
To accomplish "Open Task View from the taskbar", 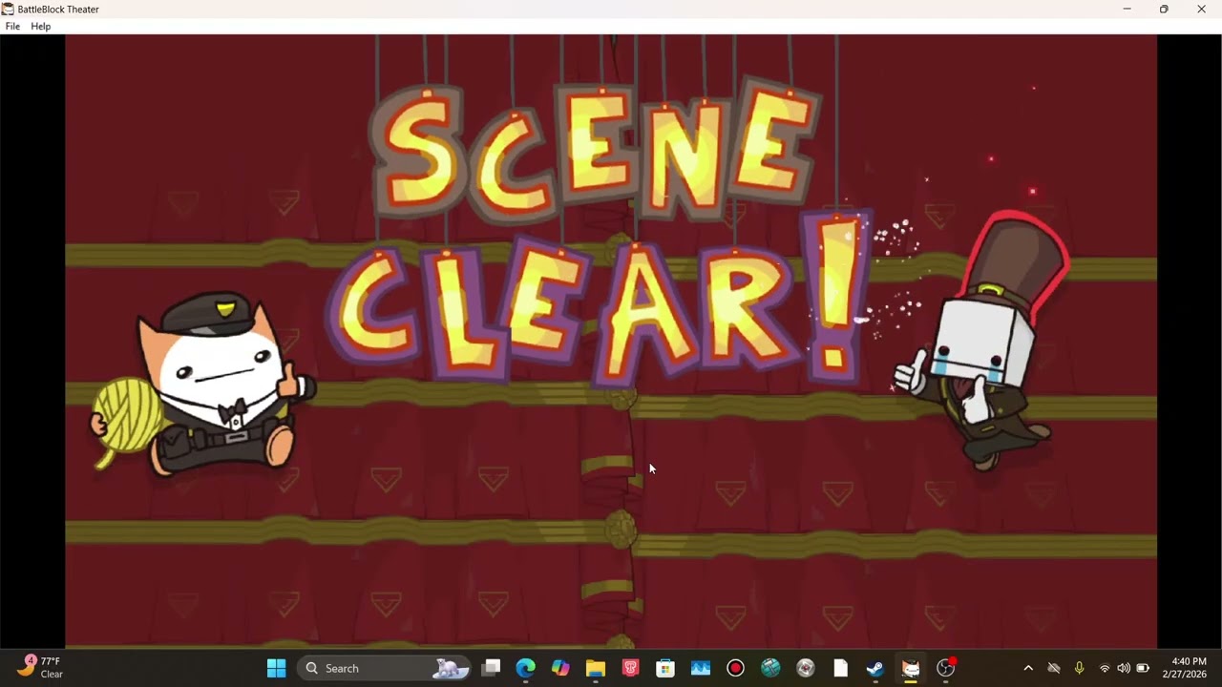I will [491, 668].
